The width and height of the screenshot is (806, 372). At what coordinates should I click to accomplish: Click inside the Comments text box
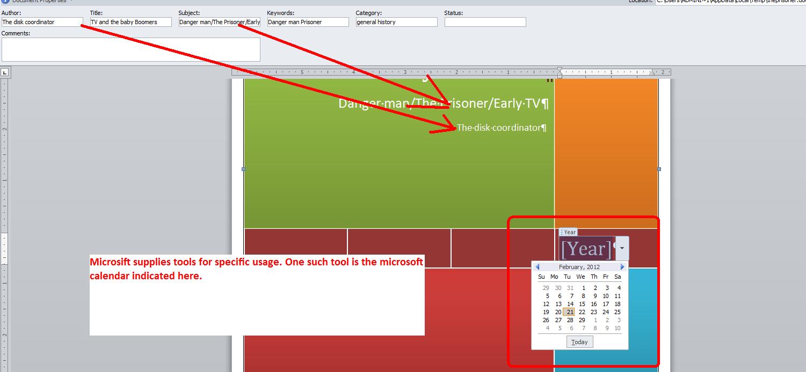pos(131,49)
